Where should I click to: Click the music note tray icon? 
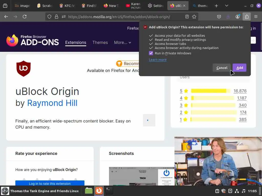pos(244,191)
